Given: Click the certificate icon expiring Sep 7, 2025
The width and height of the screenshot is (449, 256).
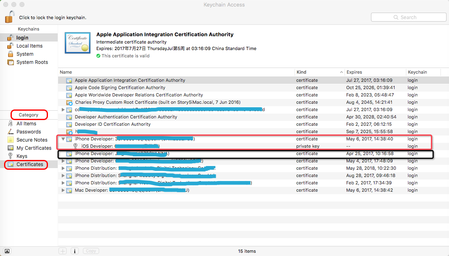Looking at the screenshot, I should click(69, 132).
